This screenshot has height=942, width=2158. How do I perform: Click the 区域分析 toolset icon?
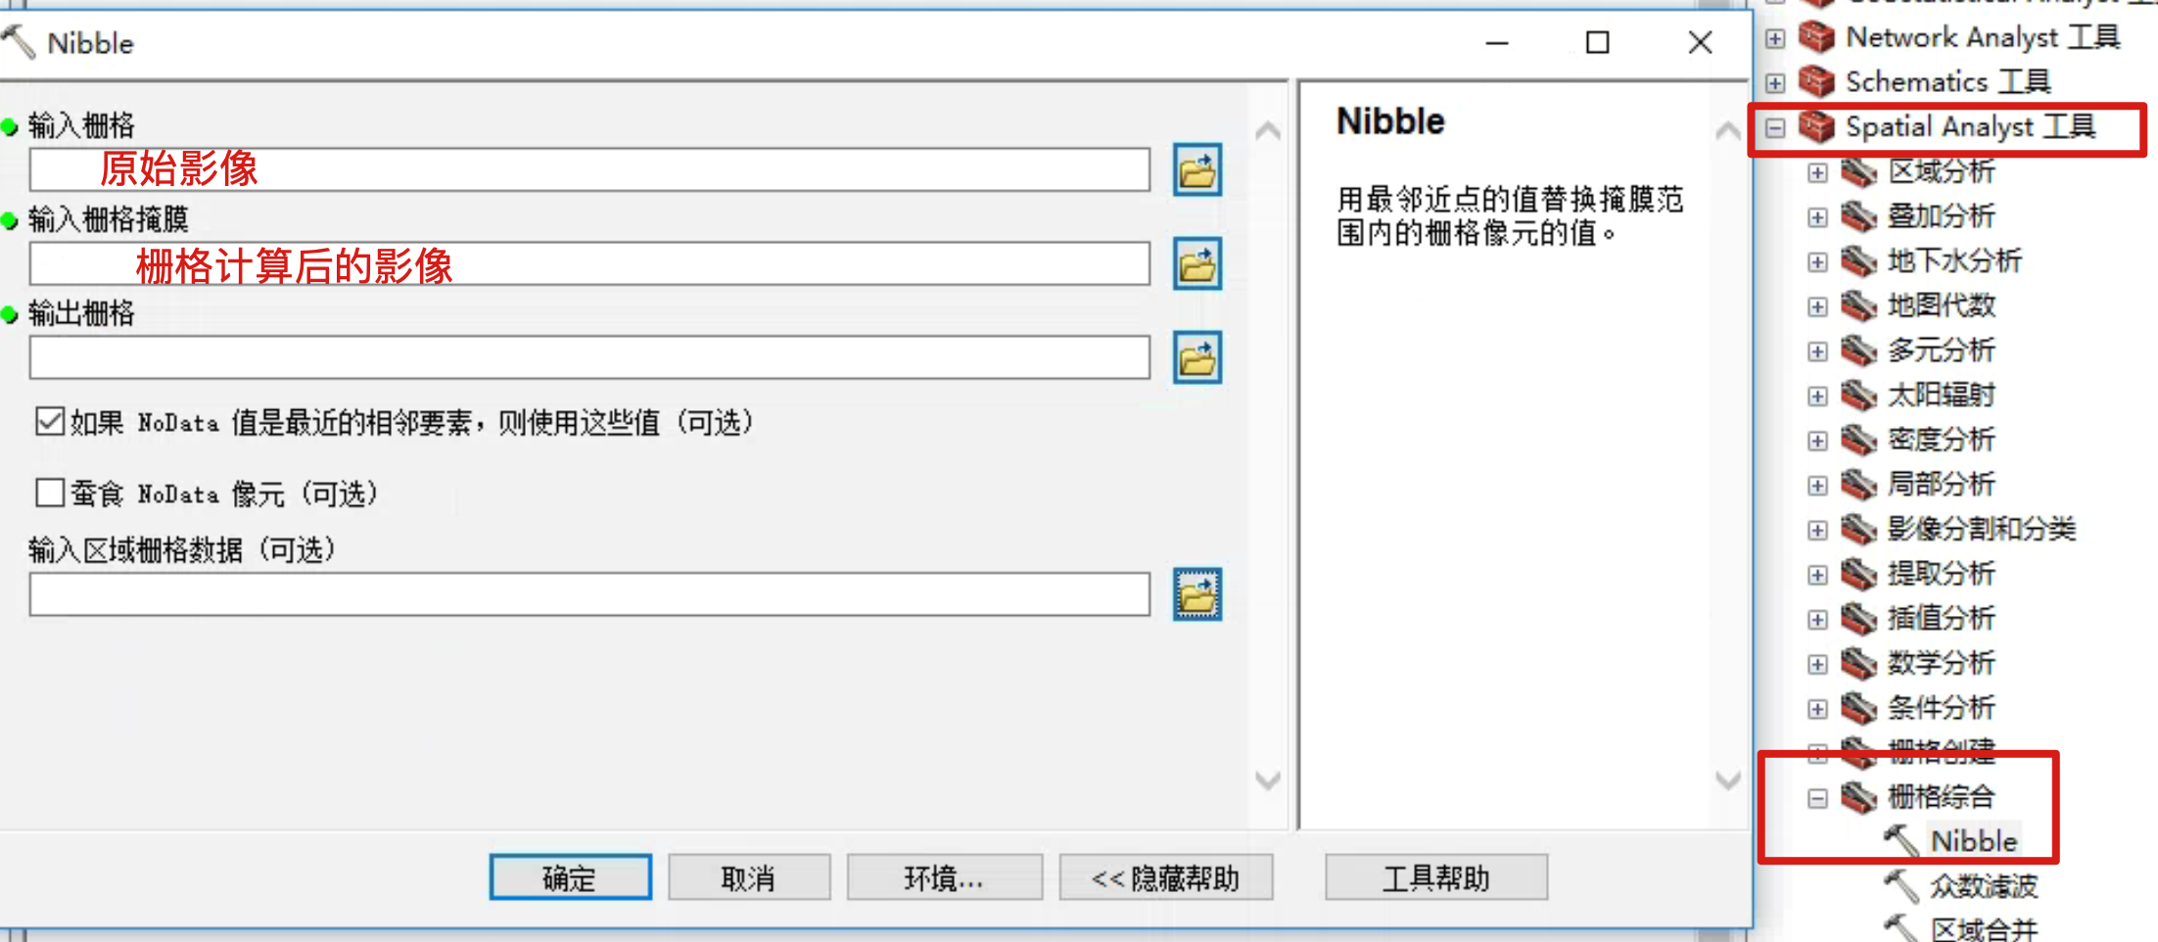click(1858, 171)
